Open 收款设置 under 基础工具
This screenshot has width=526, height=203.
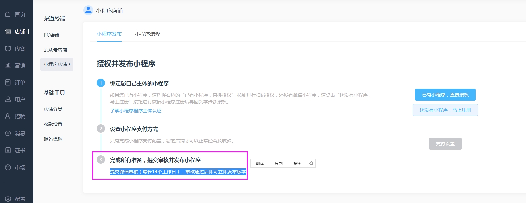click(x=53, y=124)
